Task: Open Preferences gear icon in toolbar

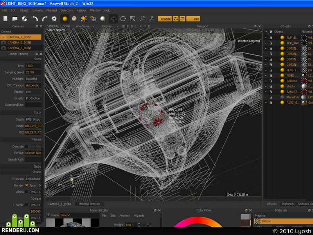Action: pos(54,19)
